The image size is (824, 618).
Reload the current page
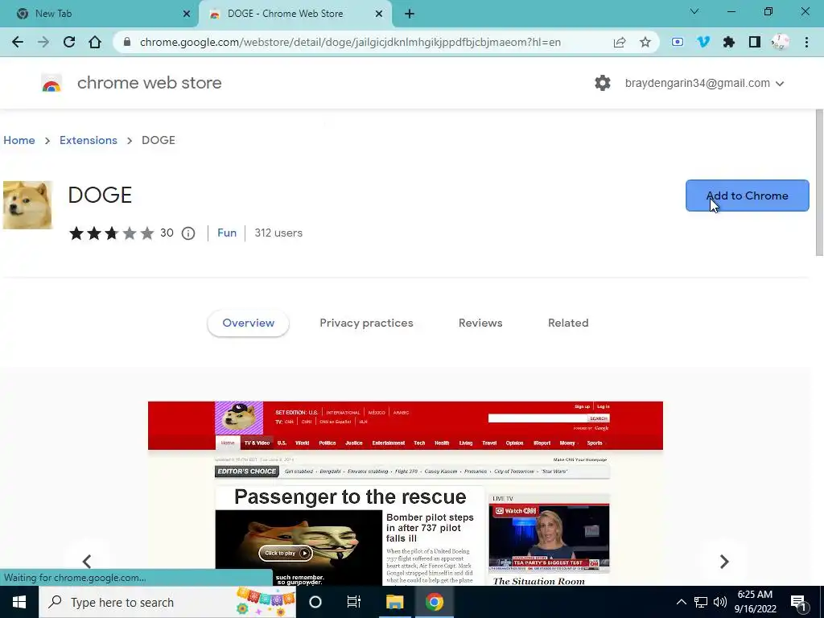pyautogui.click(x=69, y=42)
